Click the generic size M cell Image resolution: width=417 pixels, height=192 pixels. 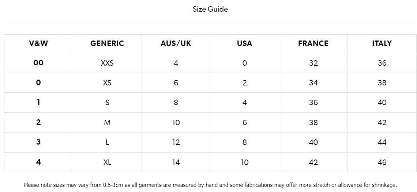107,123
